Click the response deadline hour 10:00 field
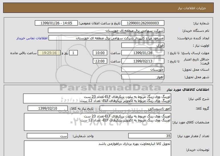The width and height of the screenshot is (220, 156). pyautogui.click(x=100, y=53)
